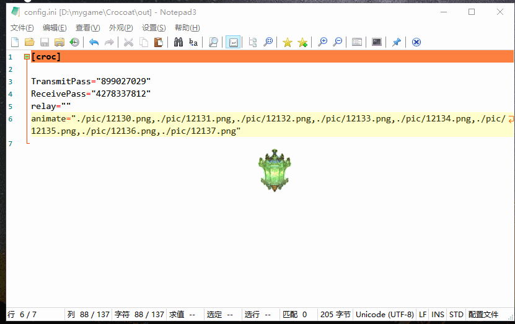This screenshot has height=324, width=515.
Task: Toggle word wrap toolbar button
Action: coord(233,42)
